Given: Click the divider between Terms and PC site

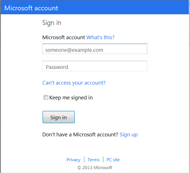Looking at the screenshot, I should point(103,159).
